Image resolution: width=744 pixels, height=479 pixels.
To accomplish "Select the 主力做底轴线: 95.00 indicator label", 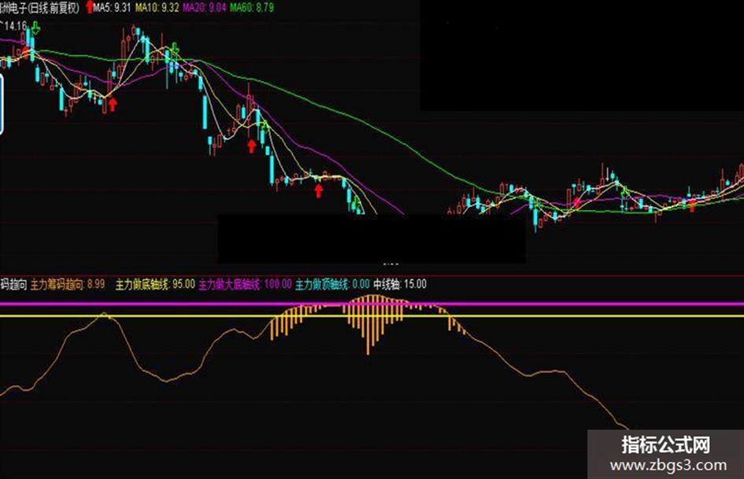I will (x=155, y=284).
